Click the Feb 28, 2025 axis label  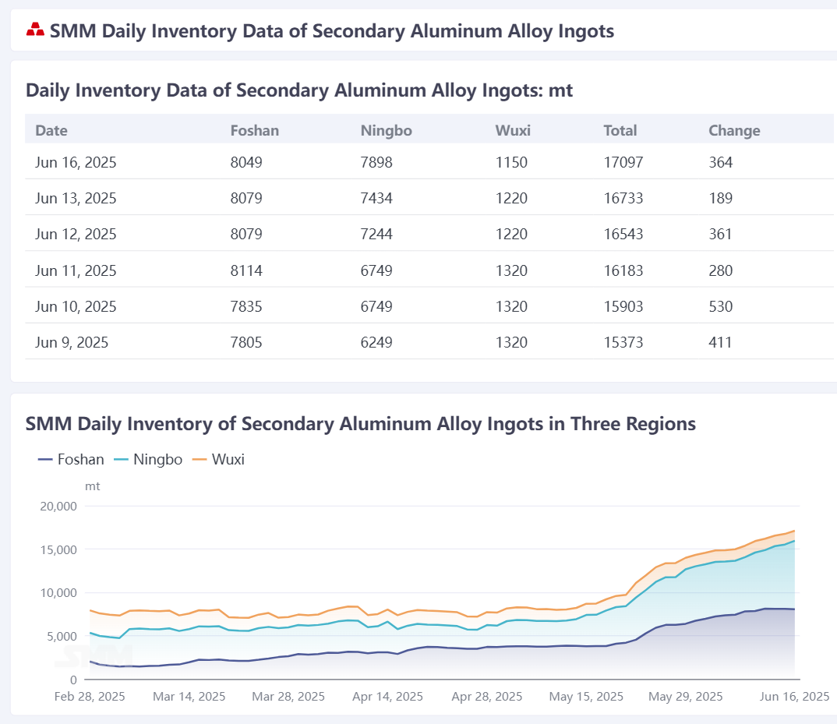90,696
